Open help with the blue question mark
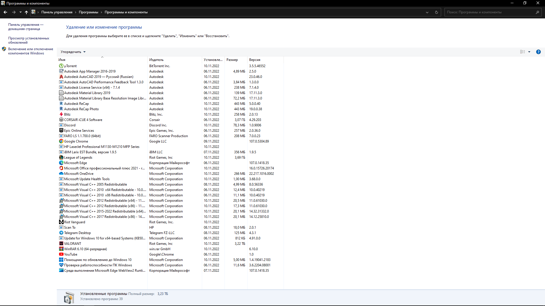 click(538, 52)
